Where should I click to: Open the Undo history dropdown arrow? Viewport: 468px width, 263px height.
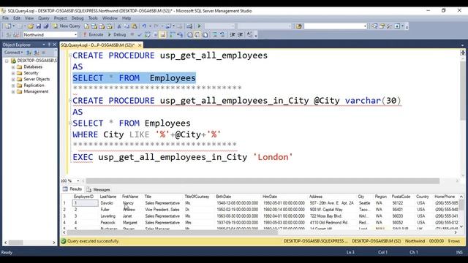(x=150, y=26)
